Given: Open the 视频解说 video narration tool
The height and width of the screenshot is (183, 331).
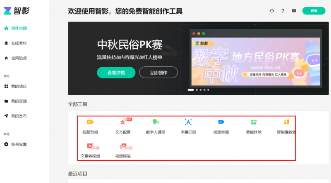Looking at the screenshot, I should pos(123,150).
